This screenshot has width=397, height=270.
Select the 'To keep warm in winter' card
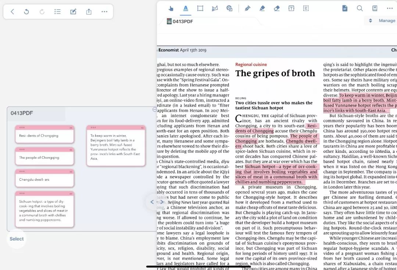(x=116, y=146)
